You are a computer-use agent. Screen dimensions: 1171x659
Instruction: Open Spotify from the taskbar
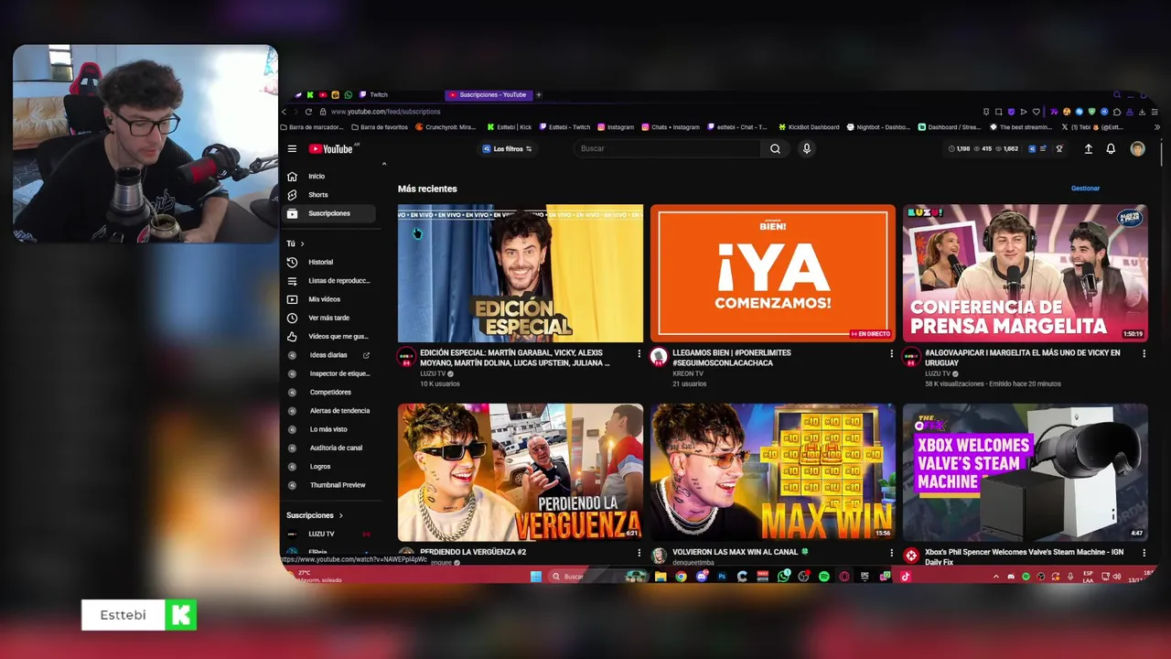point(824,577)
